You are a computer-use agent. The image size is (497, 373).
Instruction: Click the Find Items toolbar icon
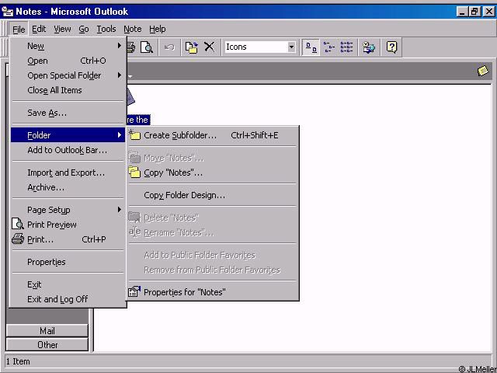[x=369, y=47]
